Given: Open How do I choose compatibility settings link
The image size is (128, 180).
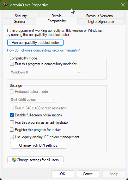Looking at the screenshot, I should pos(44,50).
